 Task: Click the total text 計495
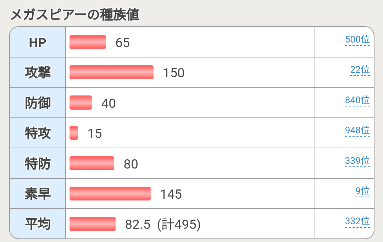179,224
